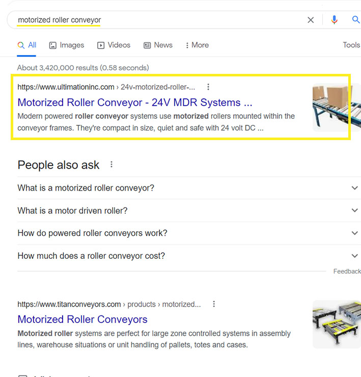Viewport: 361px width, 377px height.
Task: Open the 'Motorized Roller Conveyors' Titan link
Action: 82,319
